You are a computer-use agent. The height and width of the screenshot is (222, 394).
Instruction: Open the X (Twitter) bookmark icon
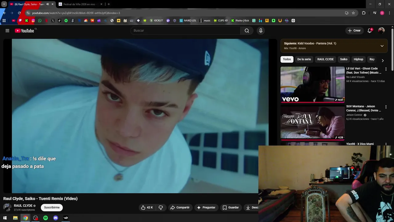[53, 21]
